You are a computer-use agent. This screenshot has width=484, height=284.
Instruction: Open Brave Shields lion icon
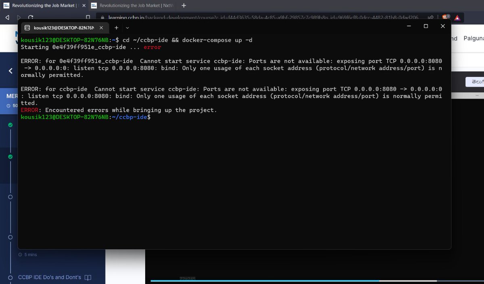click(446, 17)
